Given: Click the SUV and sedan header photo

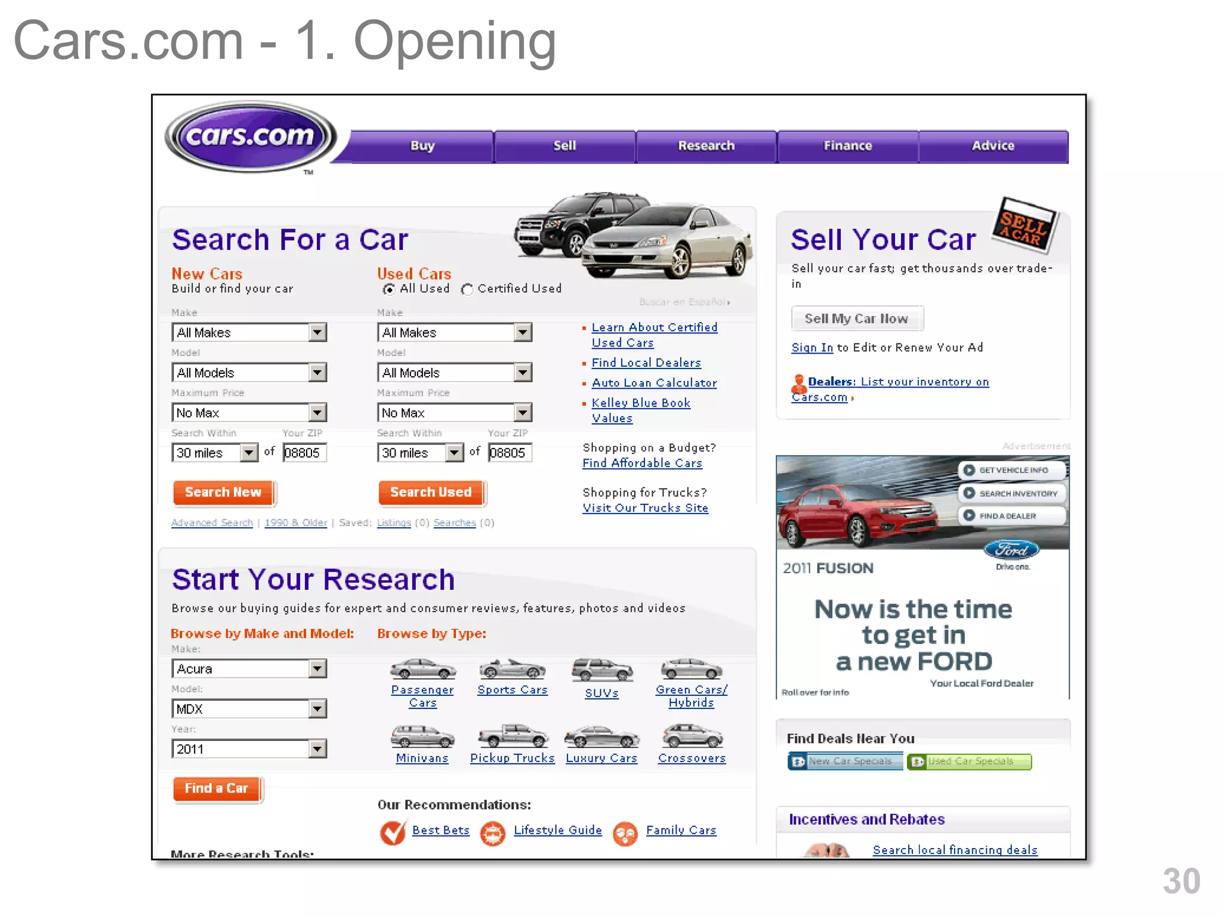Looking at the screenshot, I should tap(632, 235).
